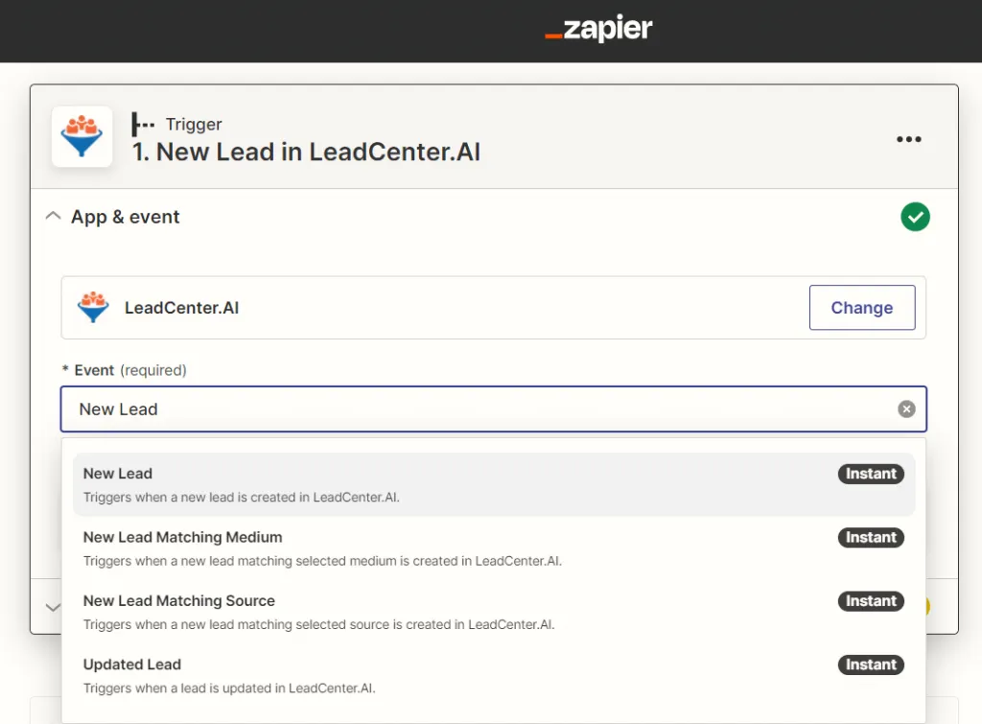Click the 'Event (required)' field label
The height and width of the screenshot is (724, 982).
click(124, 370)
